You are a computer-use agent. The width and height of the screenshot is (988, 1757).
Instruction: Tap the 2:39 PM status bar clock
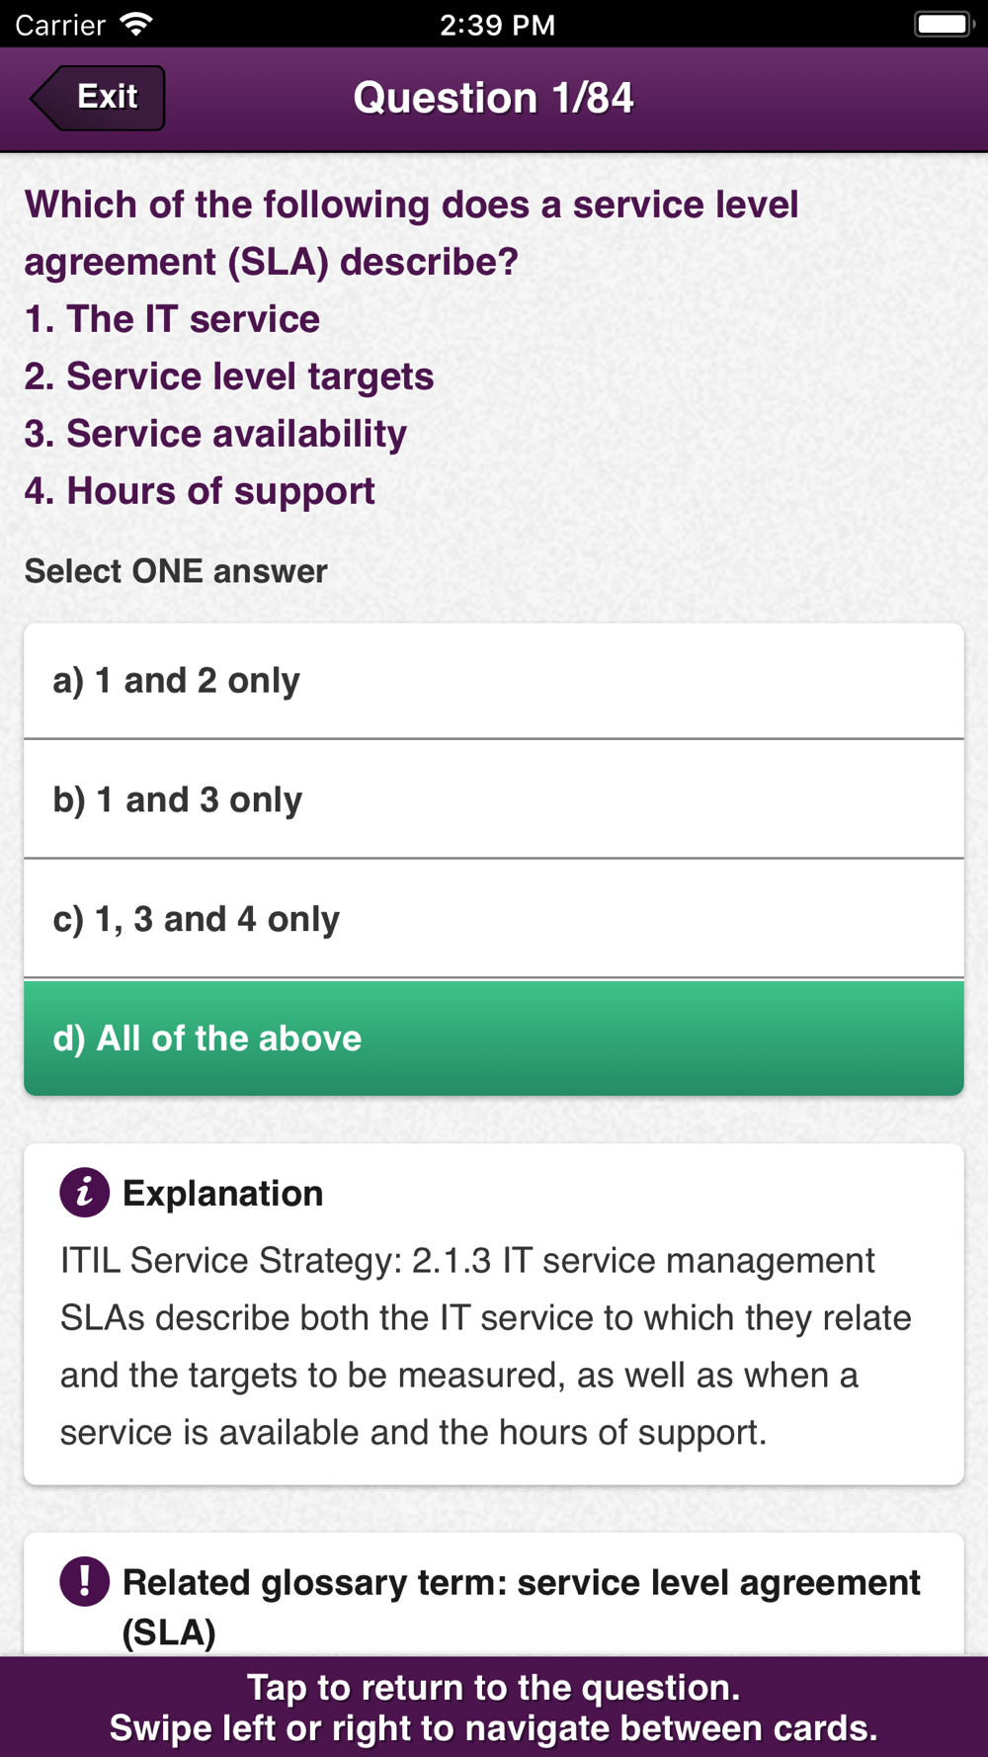(497, 24)
